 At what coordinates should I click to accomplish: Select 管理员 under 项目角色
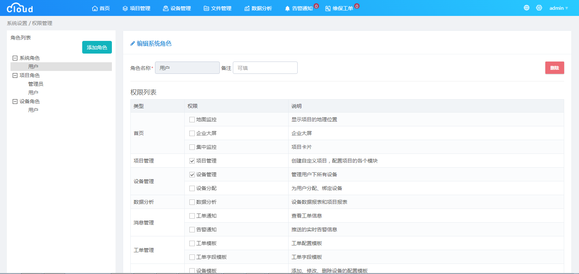(36, 84)
